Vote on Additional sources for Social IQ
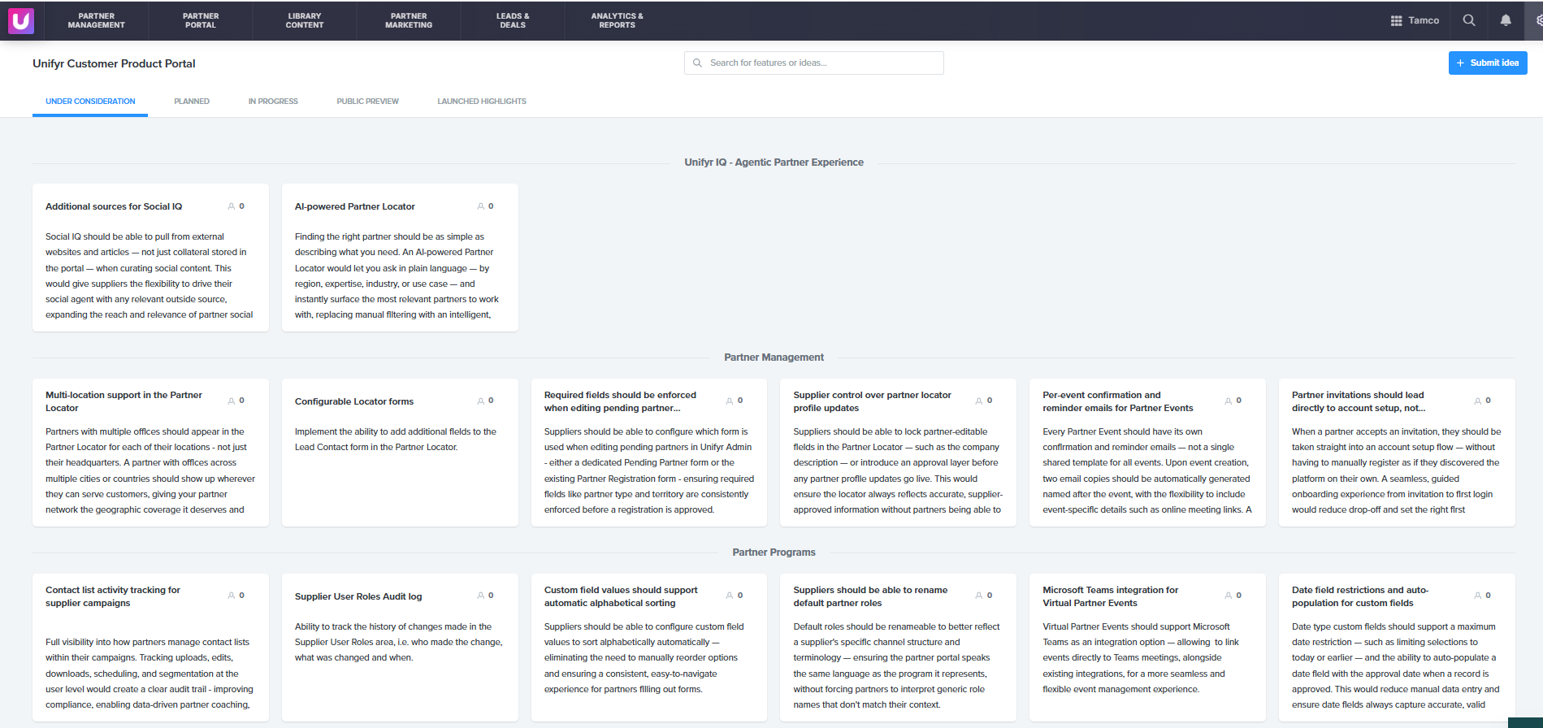1543x728 pixels. (x=236, y=206)
